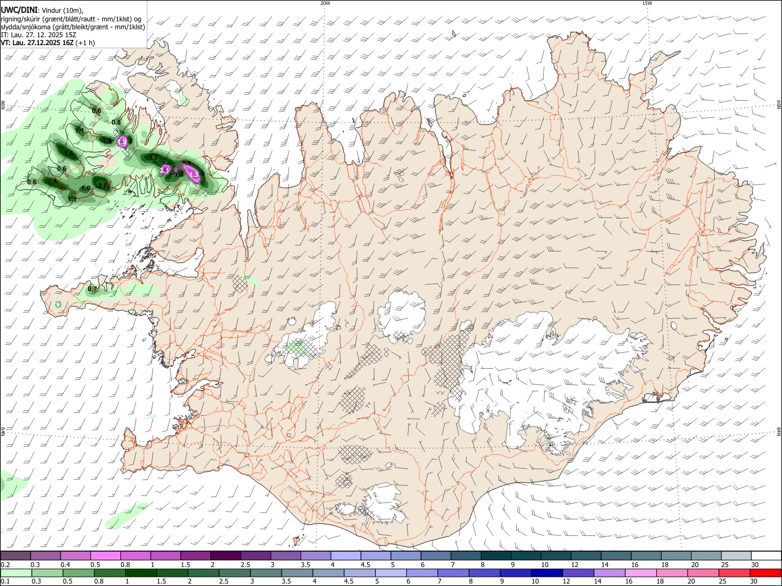
Task: Click the 0.2 label in the upper legend
Action: pos(5,565)
